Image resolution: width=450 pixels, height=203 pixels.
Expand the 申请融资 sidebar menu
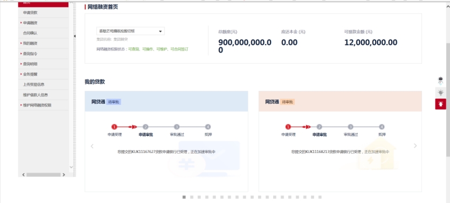(43, 23)
